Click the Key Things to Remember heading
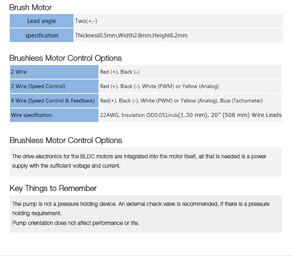The image size is (292, 256). (53, 188)
